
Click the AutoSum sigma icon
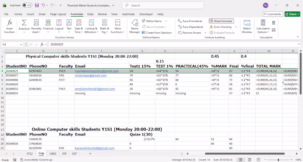[x=24, y=23]
